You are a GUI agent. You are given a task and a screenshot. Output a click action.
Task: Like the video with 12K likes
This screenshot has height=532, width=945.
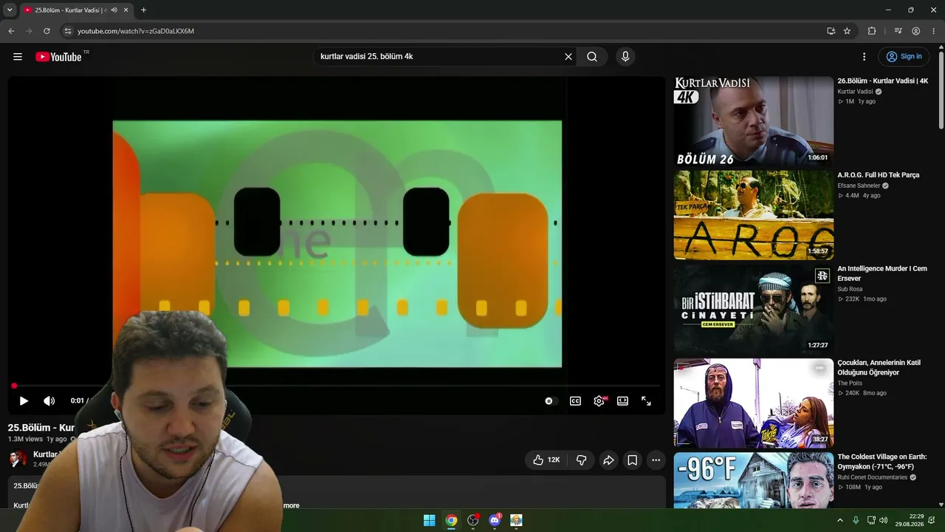coord(546,460)
